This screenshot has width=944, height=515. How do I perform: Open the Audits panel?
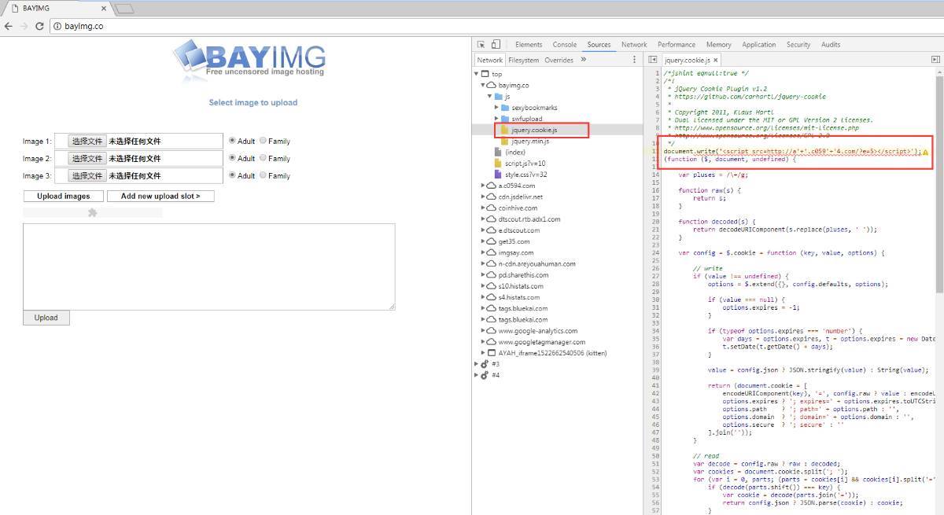(x=831, y=45)
